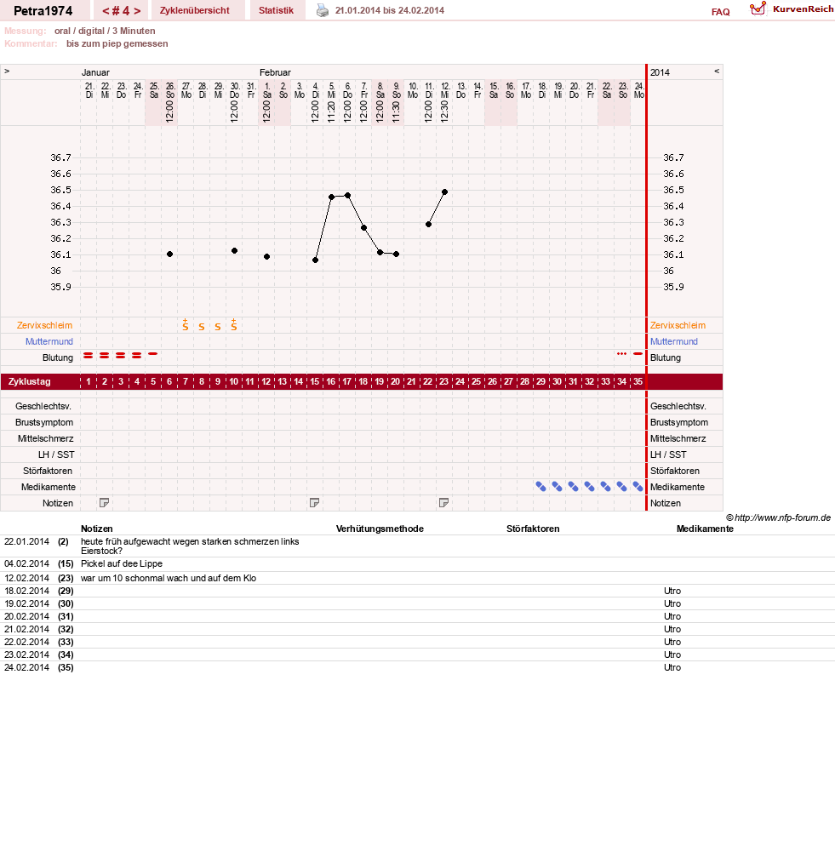
Task: Click the Petra1974 user name tab
Action: click(x=43, y=10)
